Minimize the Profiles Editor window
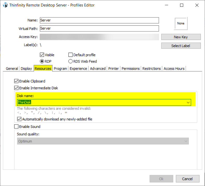 [167, 5]
